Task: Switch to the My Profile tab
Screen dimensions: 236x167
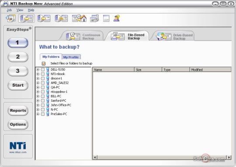Action: click(x=71, y=57)
